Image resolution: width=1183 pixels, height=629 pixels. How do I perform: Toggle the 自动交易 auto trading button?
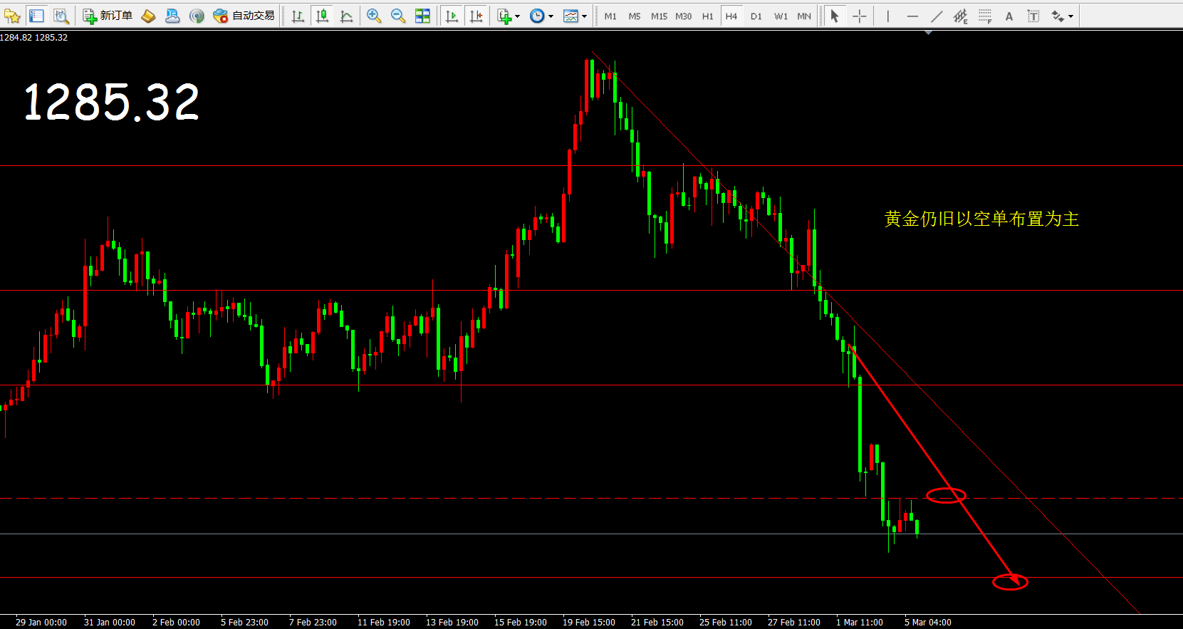(244, 16)
